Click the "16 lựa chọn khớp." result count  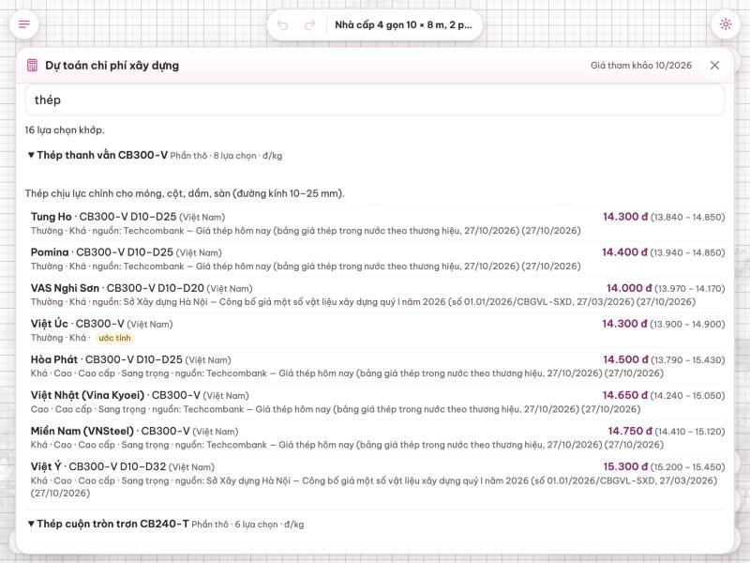pos(65,130)
